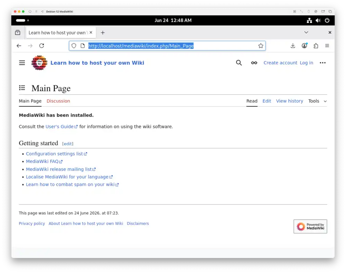The height and width of the screenshot is (273, 346).
Task: Open the appearance glasses icon
Action: pyautogui.click(x=254, y=63)
